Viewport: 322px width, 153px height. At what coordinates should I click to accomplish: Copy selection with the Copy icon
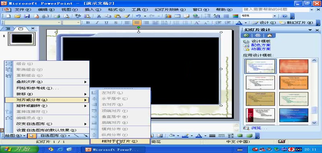click(x=108, y=16)
